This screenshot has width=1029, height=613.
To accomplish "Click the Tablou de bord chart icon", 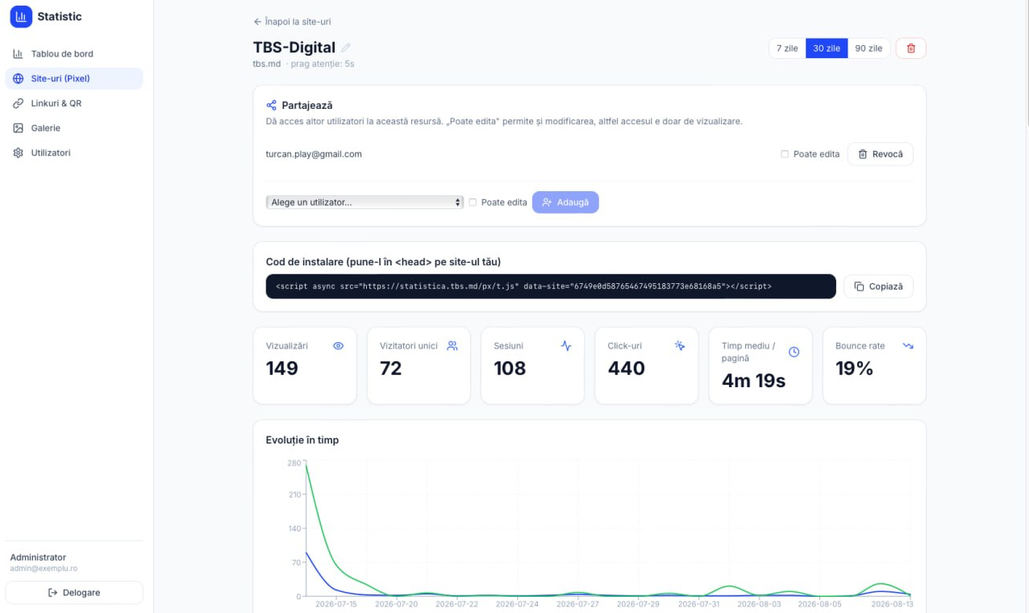I will pyautogui.click(x=18, y=54).
